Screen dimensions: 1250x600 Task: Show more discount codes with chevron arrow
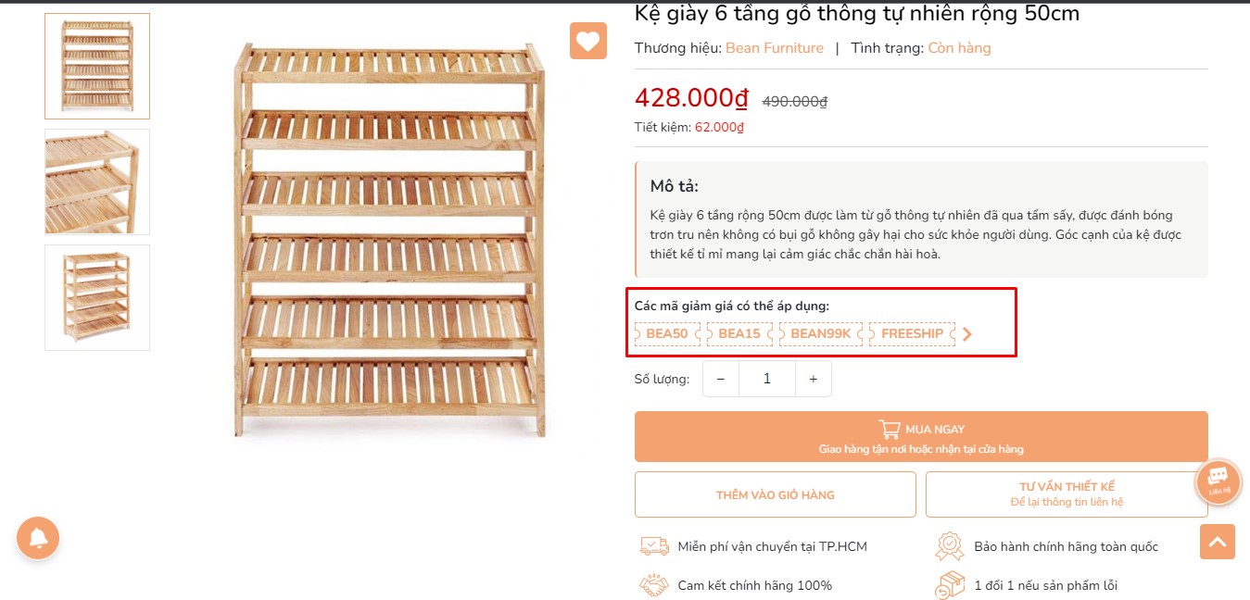pos(967,334)
